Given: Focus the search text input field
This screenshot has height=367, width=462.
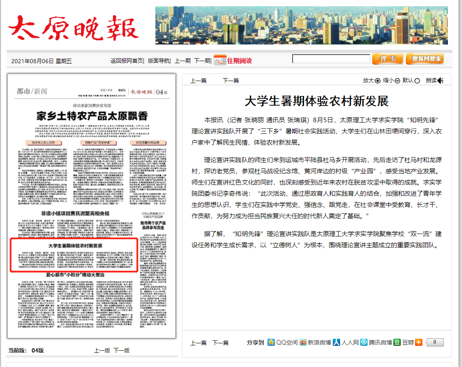Looking at the screenshot, I should (331, 59).
